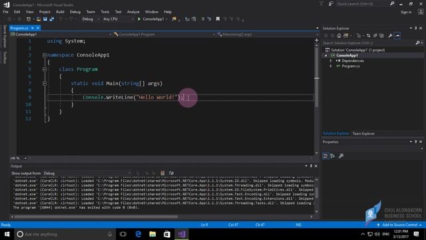The width and height of the screenshot is (426, 240).
Task: Collapse the static void Main method block
Action: click(x=45, y=83)
